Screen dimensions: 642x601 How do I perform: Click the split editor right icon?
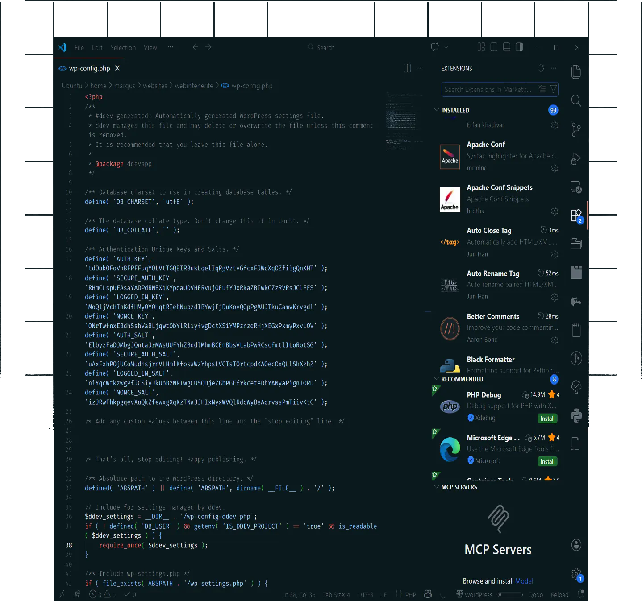[x=407, y=68]
